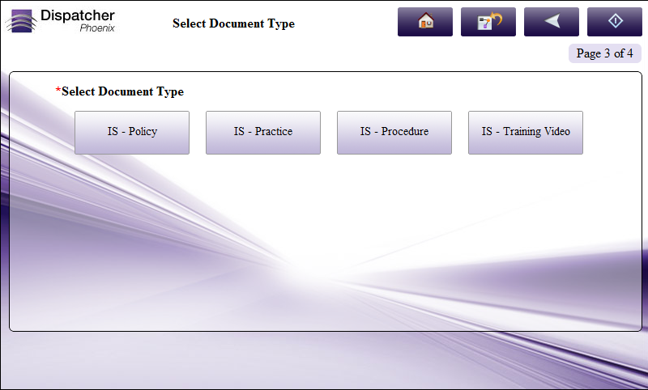The image size is (648, 390).
Task: Click the Dispatcher Phoenix logo emblem
Action: click(20, 21)
